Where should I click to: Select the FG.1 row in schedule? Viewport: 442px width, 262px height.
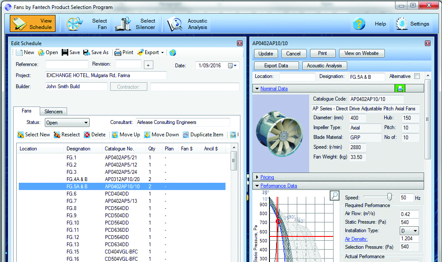(x=122, y=158)
